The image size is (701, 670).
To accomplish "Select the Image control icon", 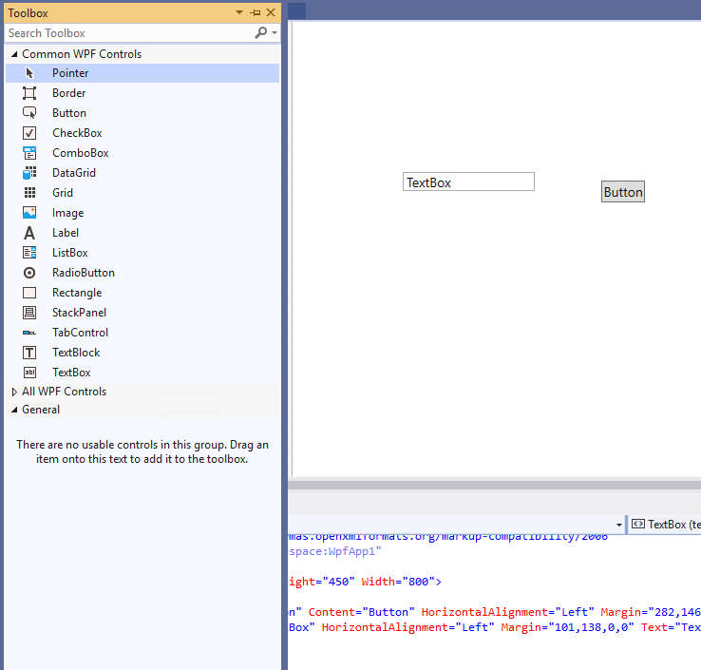I will pyautogui.click(x=29, y=213).
